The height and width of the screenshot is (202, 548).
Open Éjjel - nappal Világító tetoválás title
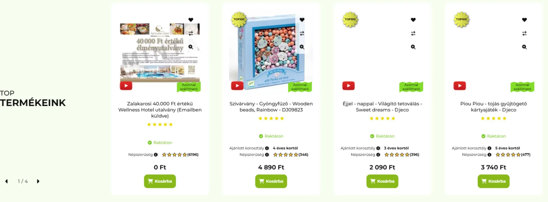[382, 107]
